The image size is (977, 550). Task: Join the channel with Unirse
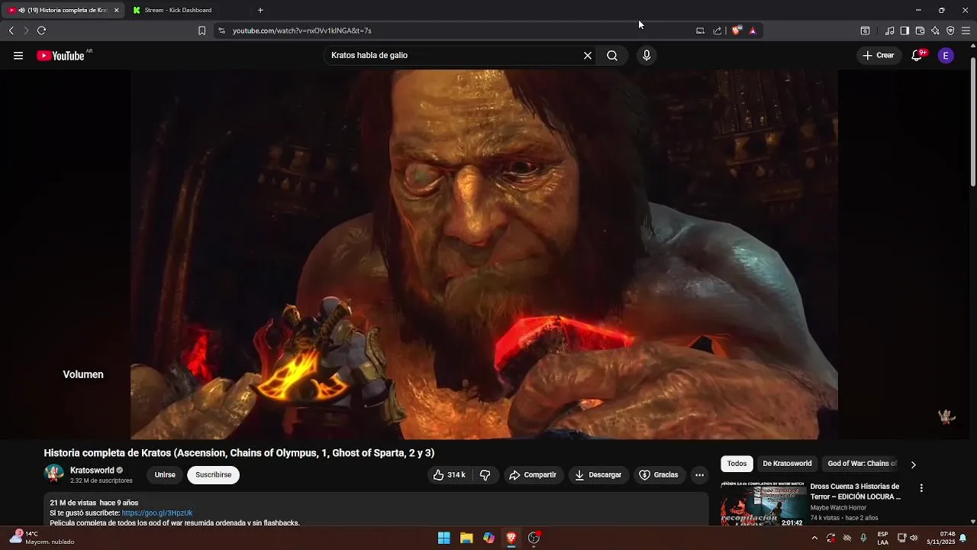pyautogui.click(x=165, y=475)
